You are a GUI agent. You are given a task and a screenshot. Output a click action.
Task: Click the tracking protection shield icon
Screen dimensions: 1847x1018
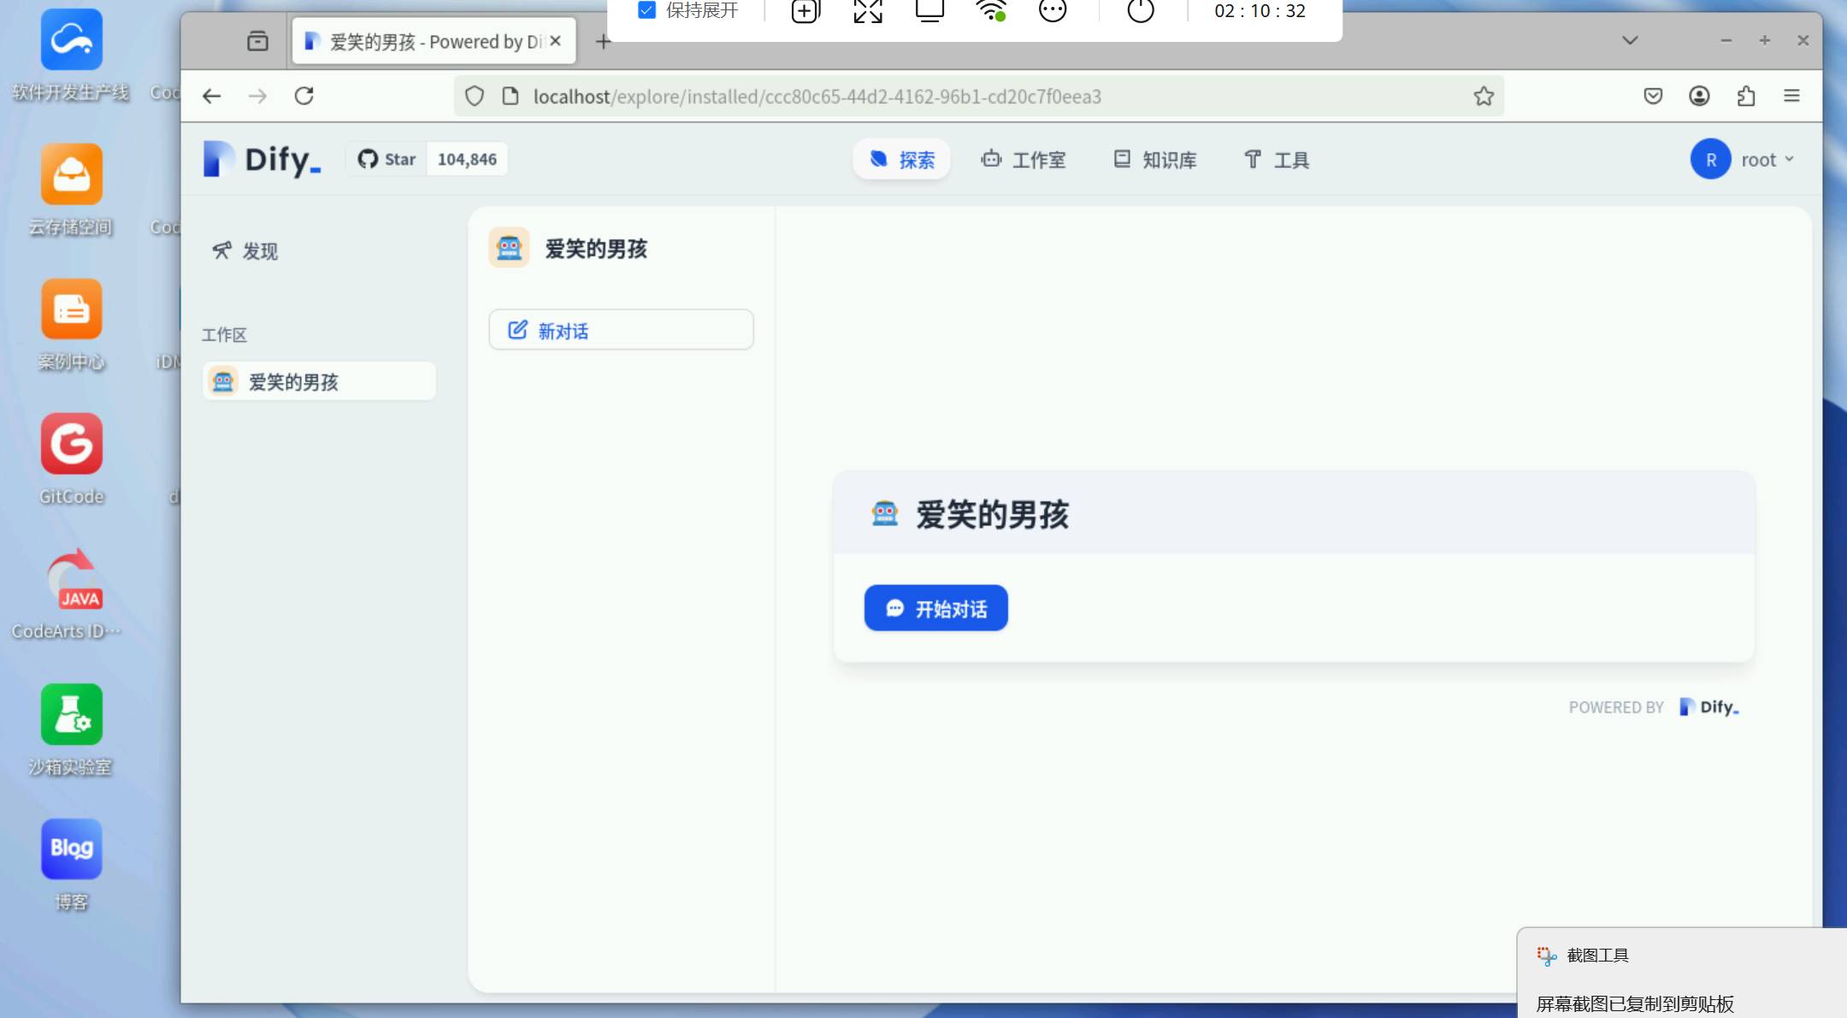(475, 96)
